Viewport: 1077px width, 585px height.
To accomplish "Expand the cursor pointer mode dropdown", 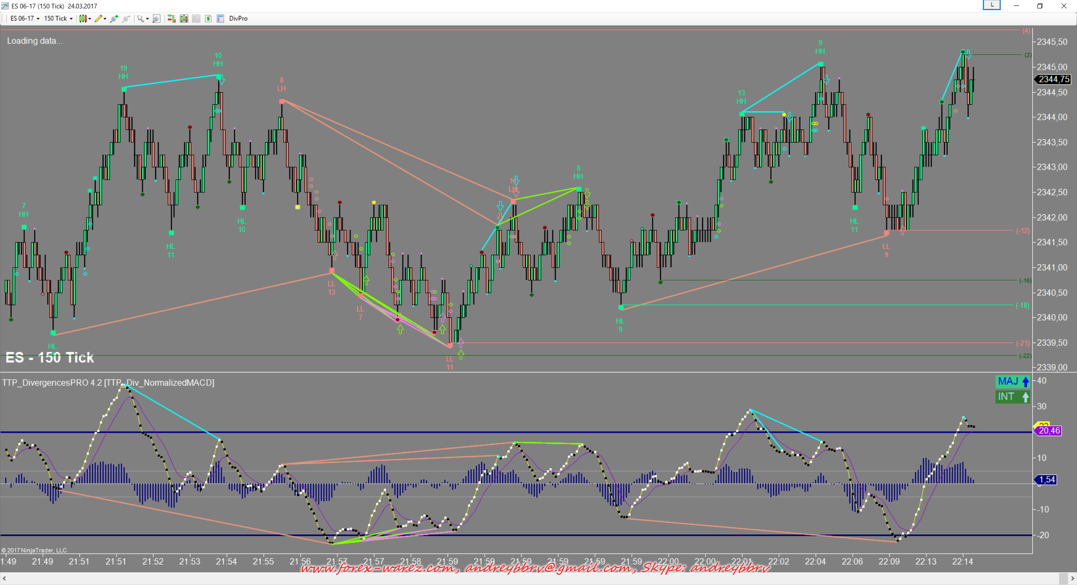I will pyautogui.click(x=143, y=19).
